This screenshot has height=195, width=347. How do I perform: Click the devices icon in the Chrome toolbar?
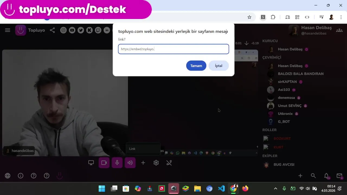coord(288,17)
